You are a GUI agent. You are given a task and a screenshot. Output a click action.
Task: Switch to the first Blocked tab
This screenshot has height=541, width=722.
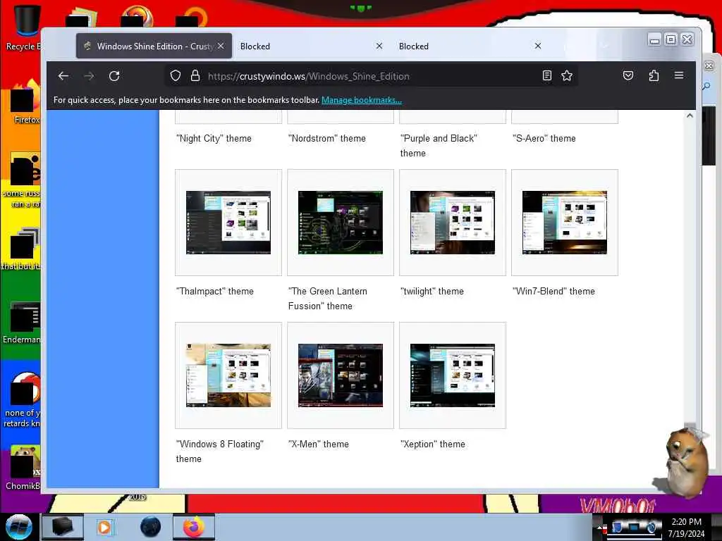point(312,46)
